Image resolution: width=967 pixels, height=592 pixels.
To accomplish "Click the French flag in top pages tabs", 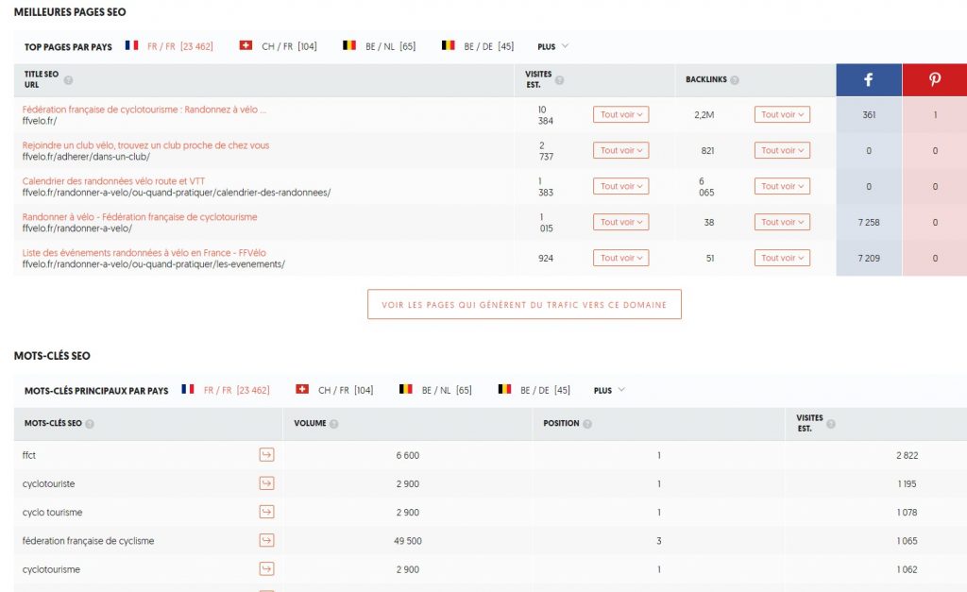I will pos(131,45).
